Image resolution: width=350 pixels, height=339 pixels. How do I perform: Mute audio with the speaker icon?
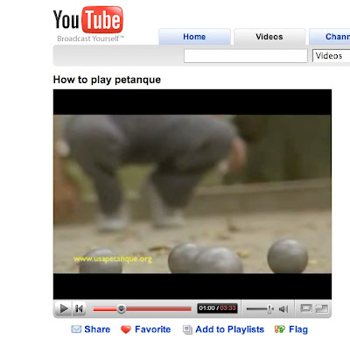pyautogui.click(x=283, y=308)
